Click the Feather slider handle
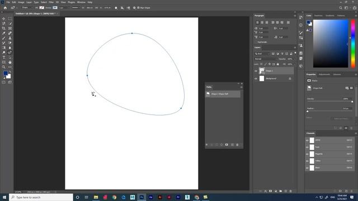358x201 pixels. tap(308, 111)
